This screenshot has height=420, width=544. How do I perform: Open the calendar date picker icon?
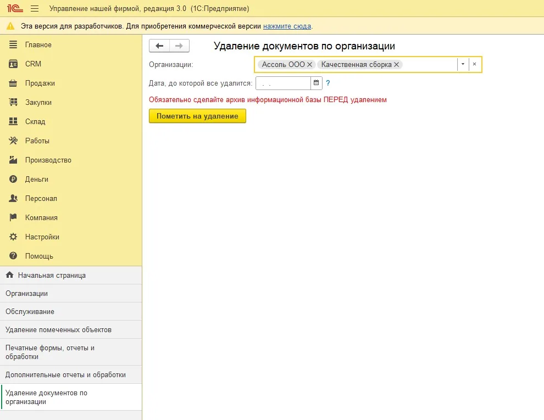316,83
